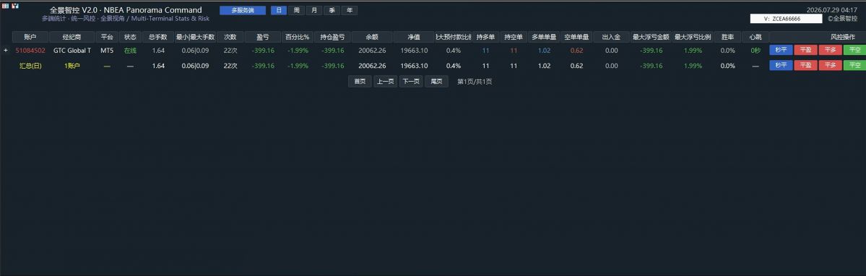The height and width of the screenshot is (276, 866).
Task: Go to 下一页 next page
Action: [x=410, y=82]
